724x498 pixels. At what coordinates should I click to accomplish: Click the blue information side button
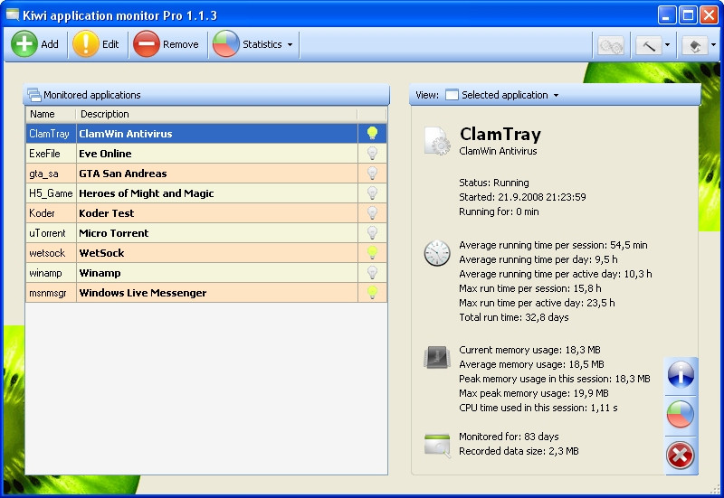[681, 374]
